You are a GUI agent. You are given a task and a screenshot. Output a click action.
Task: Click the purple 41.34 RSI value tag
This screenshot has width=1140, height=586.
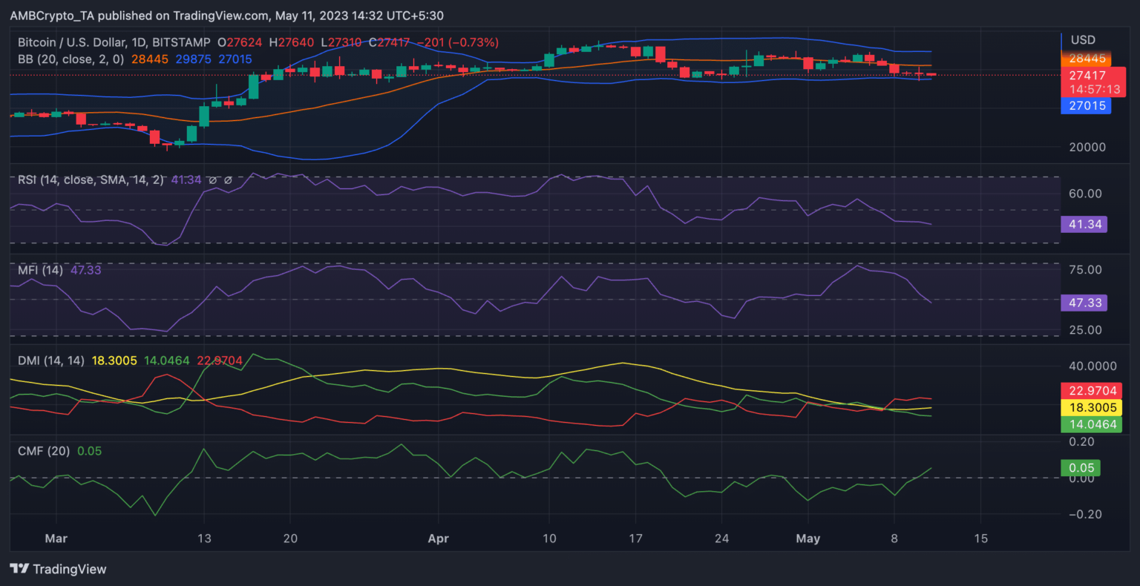tap(1084, 224)
